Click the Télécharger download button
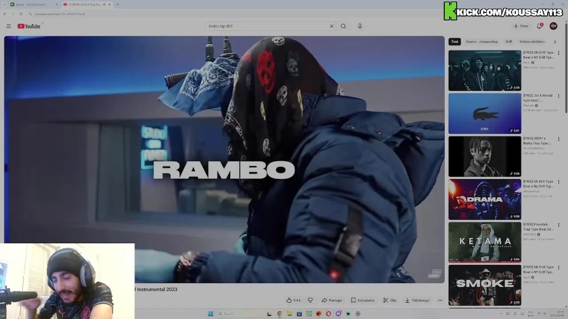Viewport: 568px width, 319px height. [417, 300]
